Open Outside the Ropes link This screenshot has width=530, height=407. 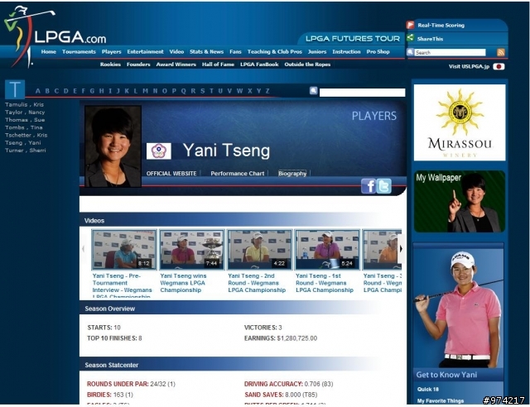(x=307, y=65)
